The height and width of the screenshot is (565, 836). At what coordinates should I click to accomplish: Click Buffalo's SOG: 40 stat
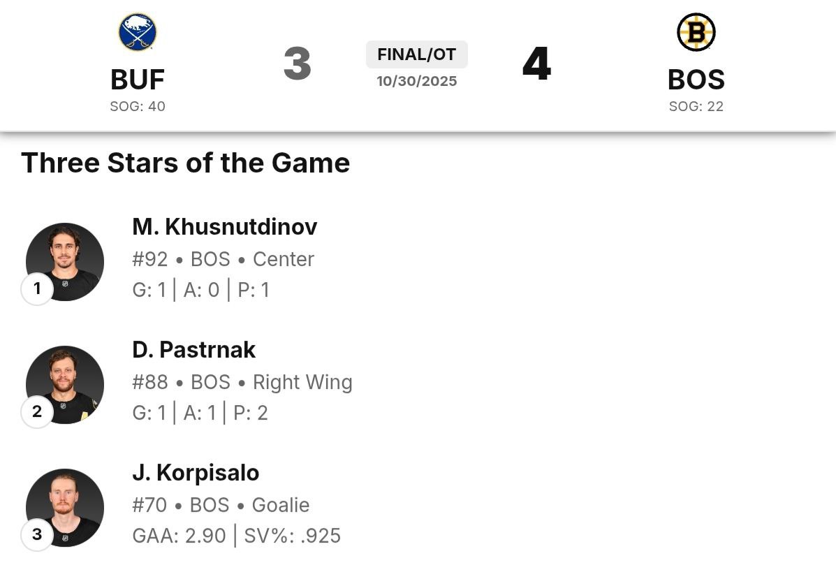coord(138,107)
